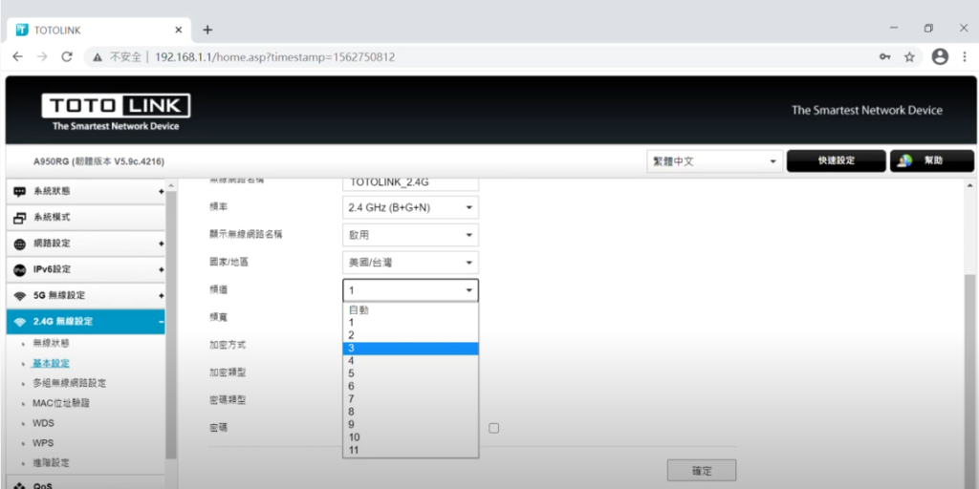Bookmark this page with star icon
Viewport: 979px width, 489px height.
909,56
